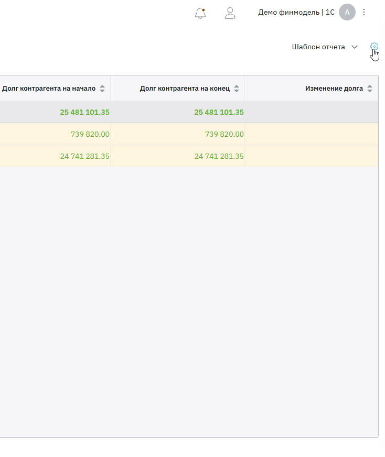Click sort arrows for "Долг контрагента на начало"
Viewport: 385px width, 457px height.
coord(102,89)
